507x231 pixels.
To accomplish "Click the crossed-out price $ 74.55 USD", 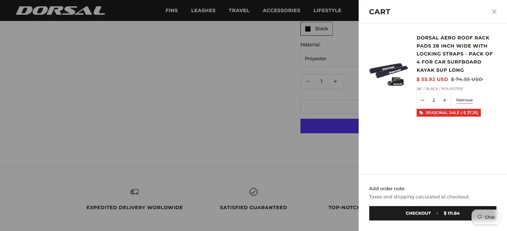I will 467,79.
